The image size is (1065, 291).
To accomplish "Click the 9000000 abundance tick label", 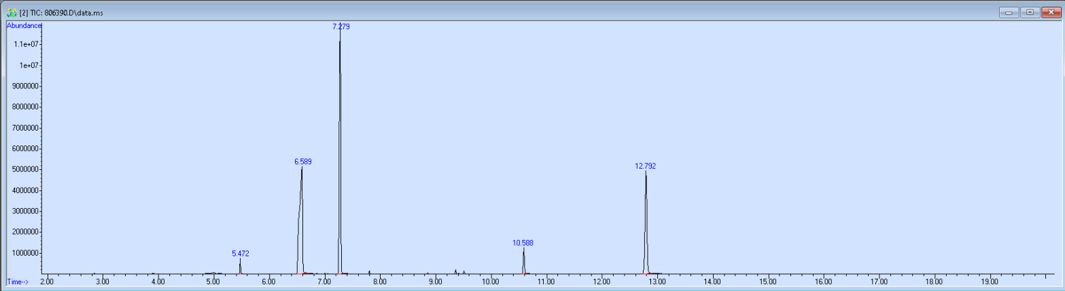I will click(x=27, y=86).
